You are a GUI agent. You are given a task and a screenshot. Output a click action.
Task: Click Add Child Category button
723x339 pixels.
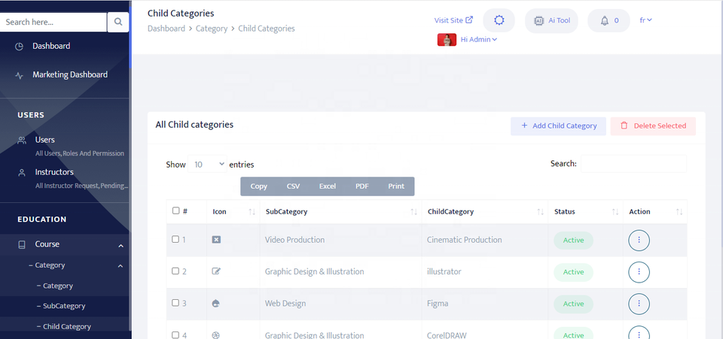[558, 126]
